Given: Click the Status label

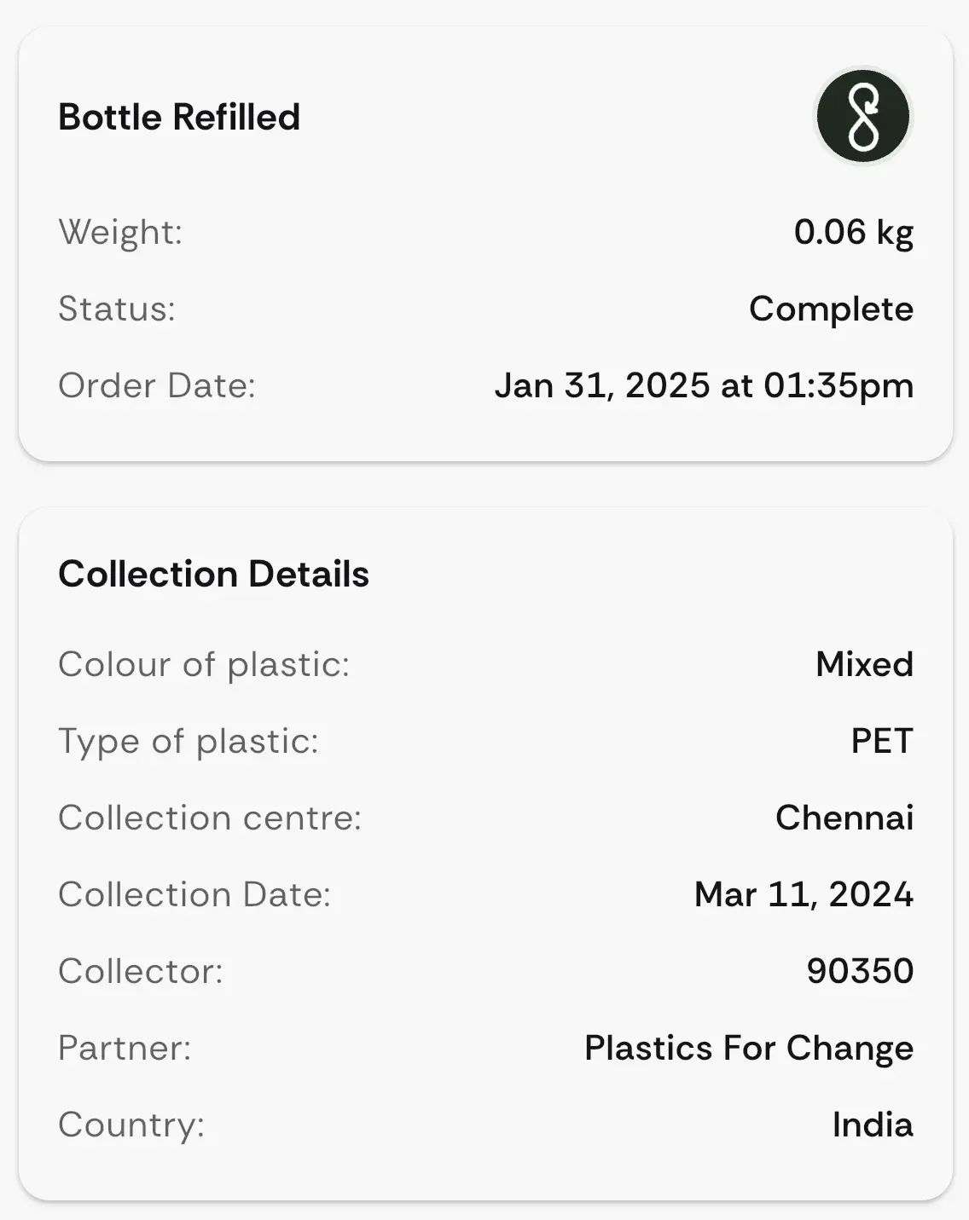Looking at the screenshot, I should 117,309.
